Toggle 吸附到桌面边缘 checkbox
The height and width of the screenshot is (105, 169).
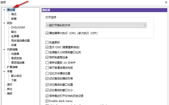point(47,57)
